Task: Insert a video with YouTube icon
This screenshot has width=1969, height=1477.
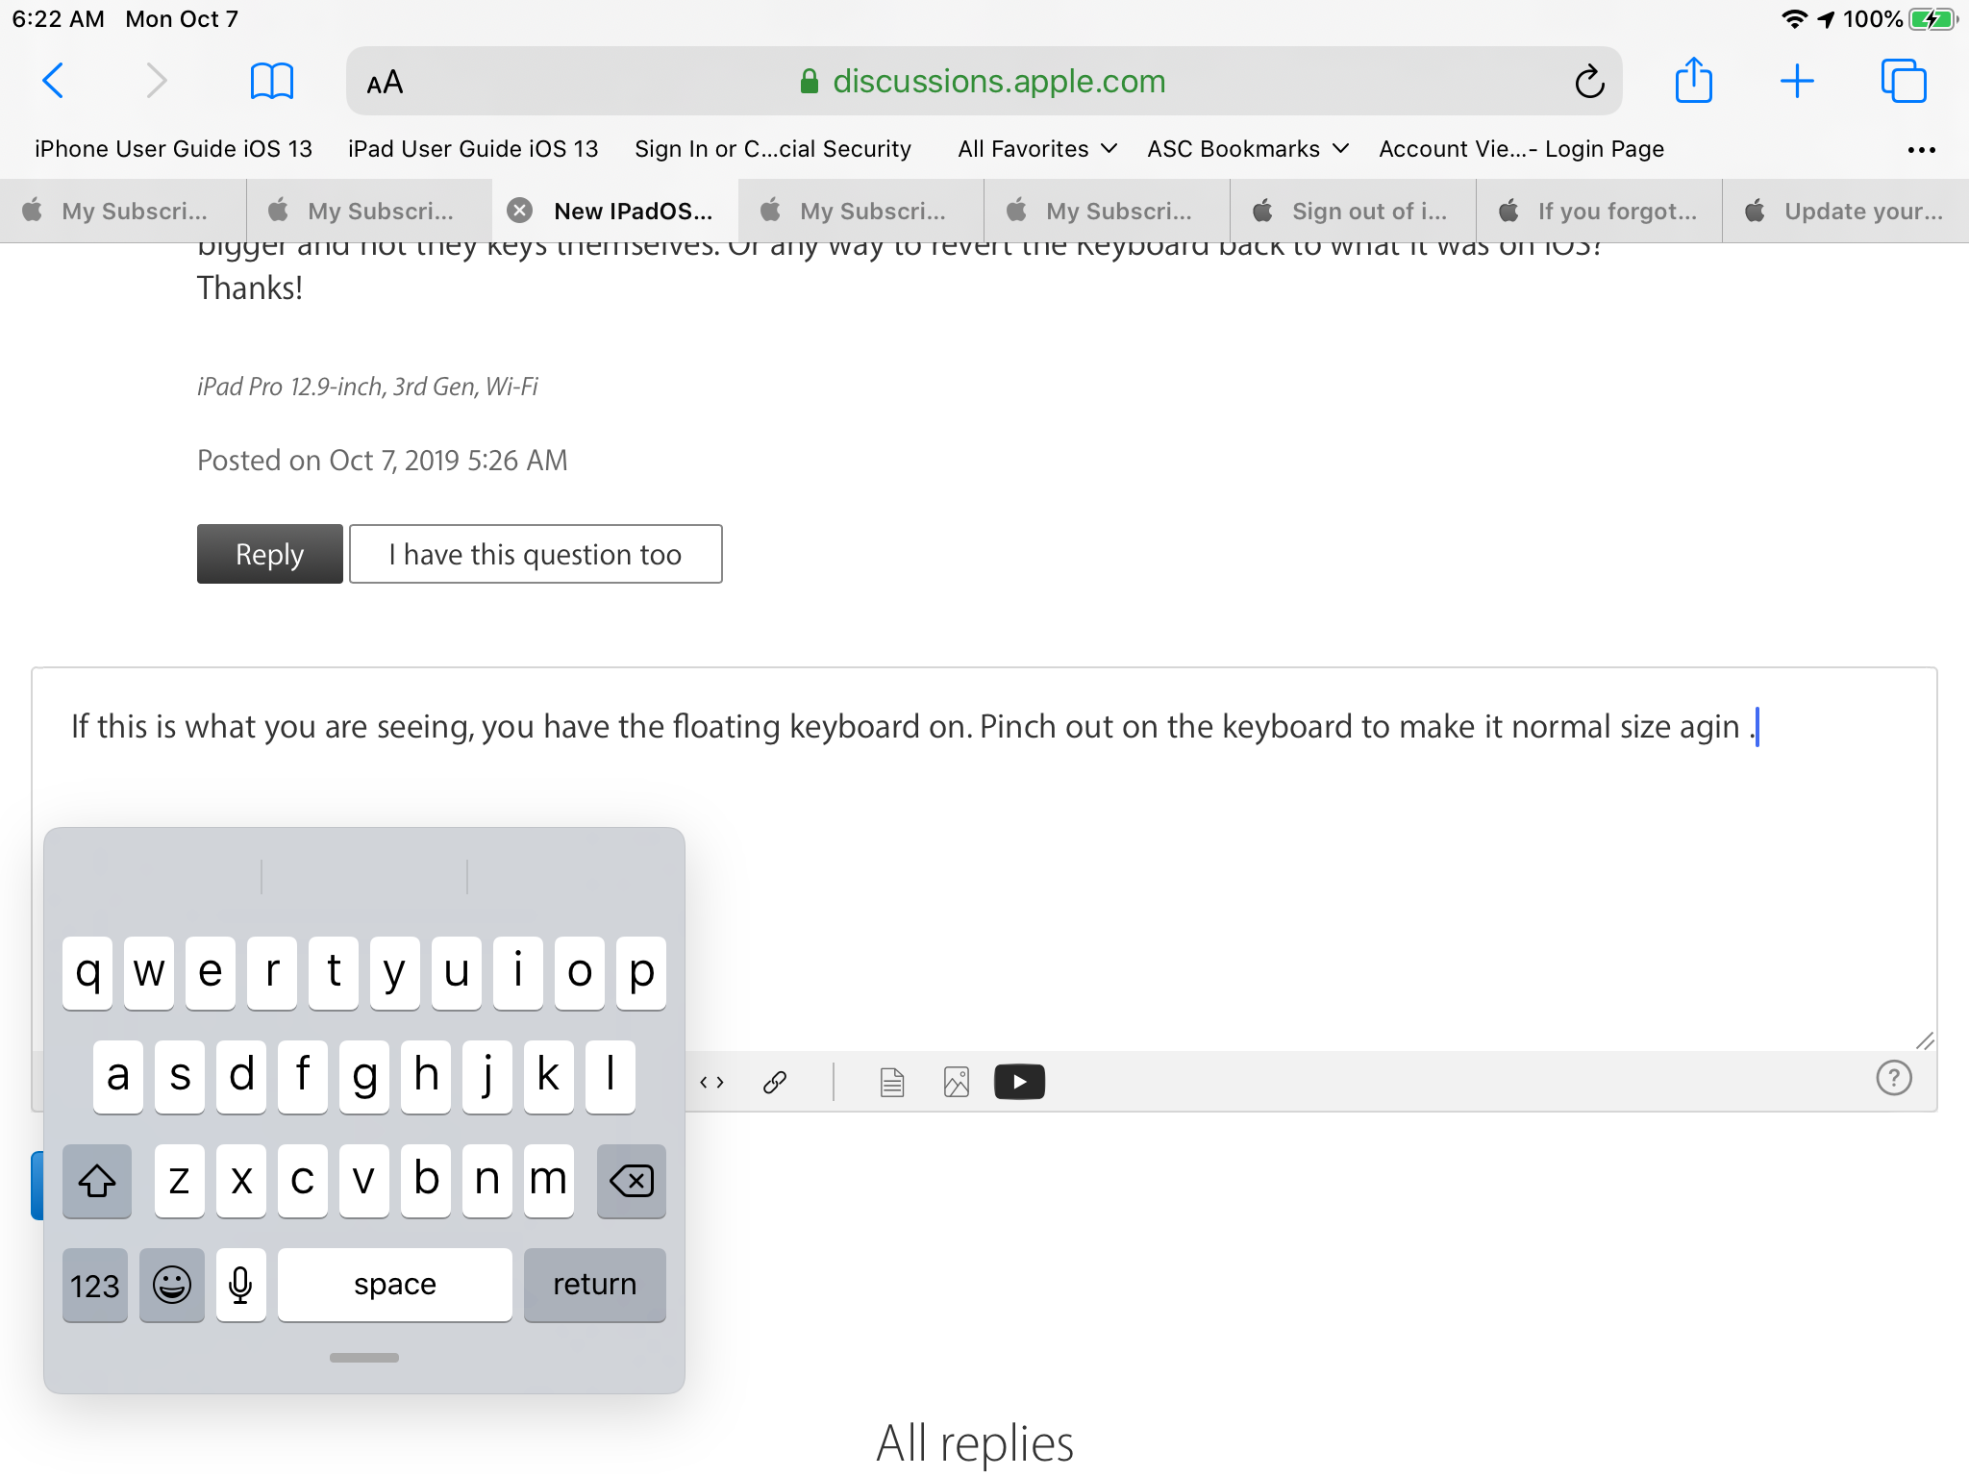Action: coord(1019,1082)
